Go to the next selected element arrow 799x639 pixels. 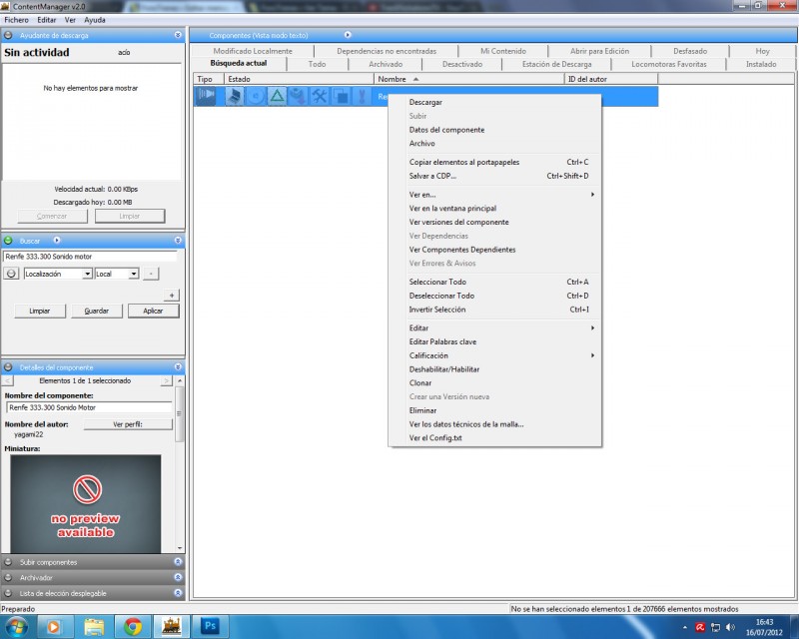(x=166, y=380)
